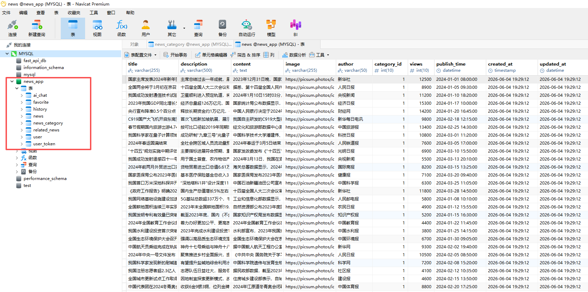This screenshot has height=292, width=588.
Task: Select the news_category table in tree
Action: point(48,123)
